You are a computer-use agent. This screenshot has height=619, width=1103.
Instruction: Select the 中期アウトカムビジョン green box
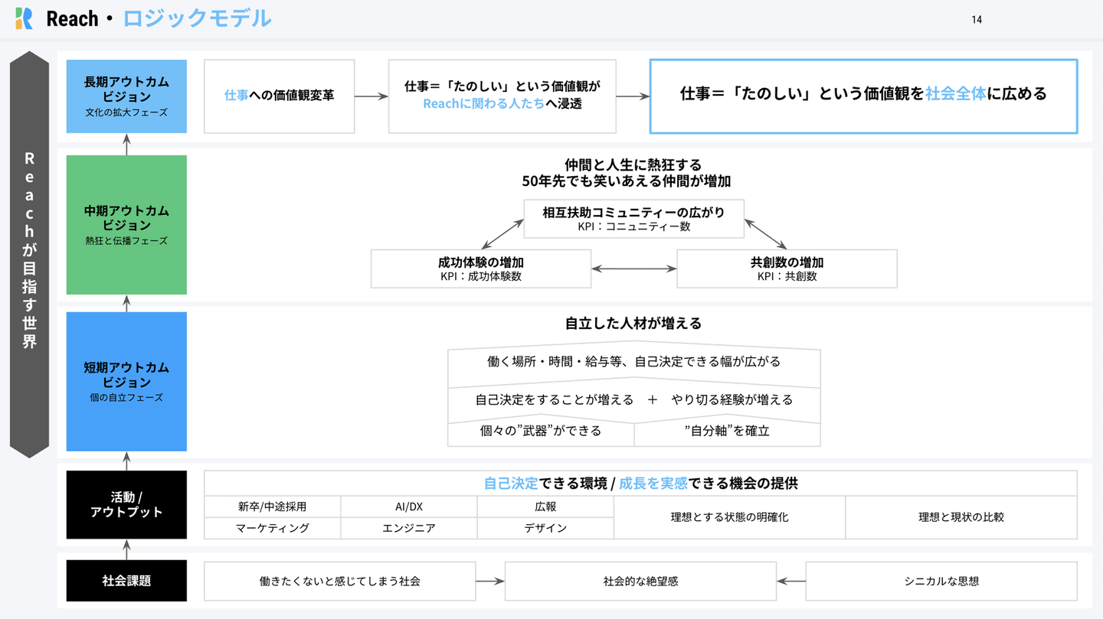pyautogui.click(x=126, y=225)
